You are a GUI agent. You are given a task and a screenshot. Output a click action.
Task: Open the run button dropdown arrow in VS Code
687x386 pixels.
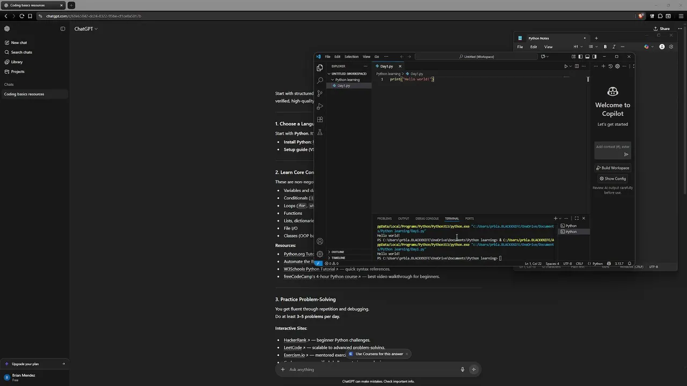(571, 66)
